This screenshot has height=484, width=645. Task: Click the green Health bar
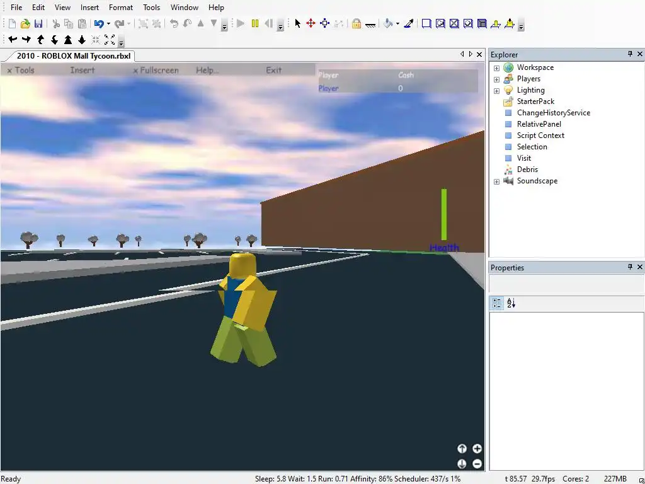(x=444, y=214)
